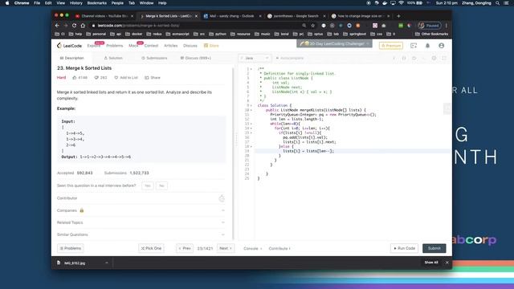Open the playground icon in header
514x289 pixels.
pyautogui.click(x=414, y=46)
